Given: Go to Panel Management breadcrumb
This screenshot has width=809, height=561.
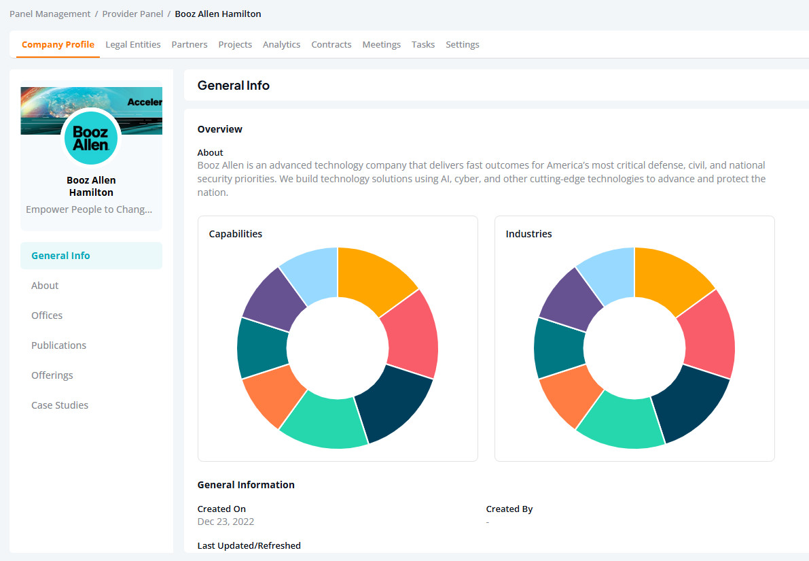Looking at the screenshot, I should click(x=50, y=14).
